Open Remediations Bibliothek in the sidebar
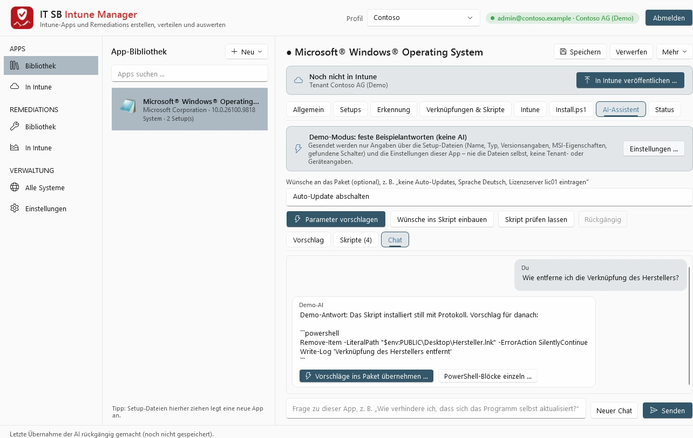Viewport: 693px width, 438px height. click(x=51, y=127)
